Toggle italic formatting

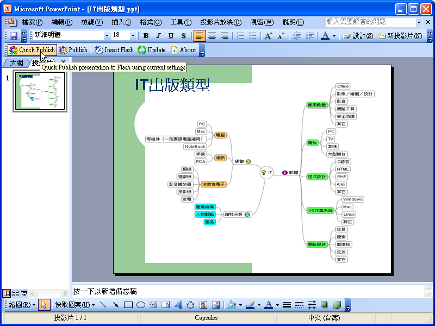(x=158, y=36)
